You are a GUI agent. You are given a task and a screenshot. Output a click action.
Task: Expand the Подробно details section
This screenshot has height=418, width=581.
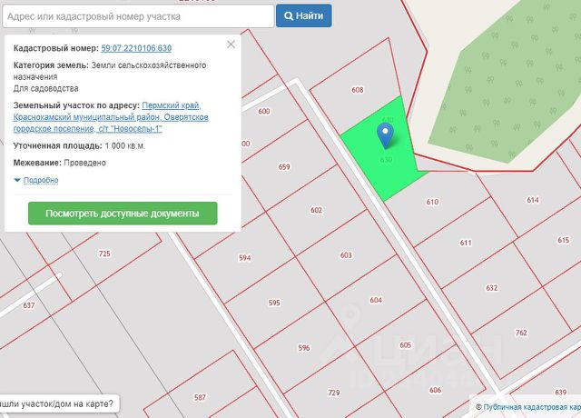click(x=41, y=180)
